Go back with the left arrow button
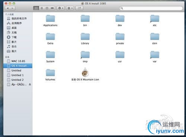186x137 pixels. click(x=8, y=8)
